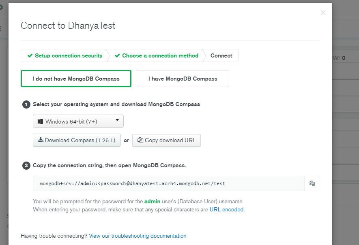Expand the Windows 64-bit operating system dropdown arrow

117,120
